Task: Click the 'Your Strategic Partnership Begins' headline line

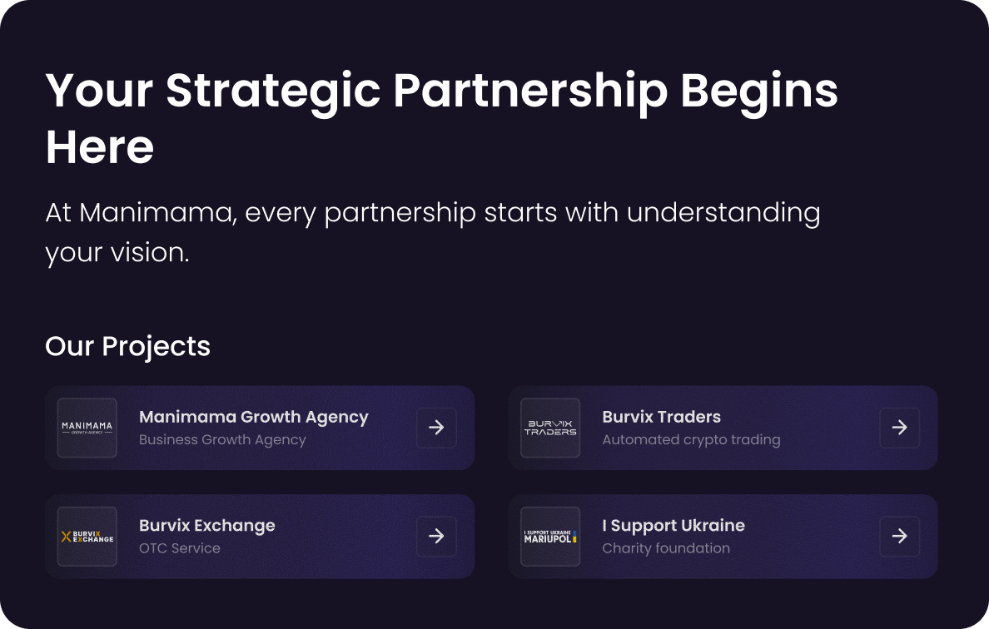Action: coord(441,90)
